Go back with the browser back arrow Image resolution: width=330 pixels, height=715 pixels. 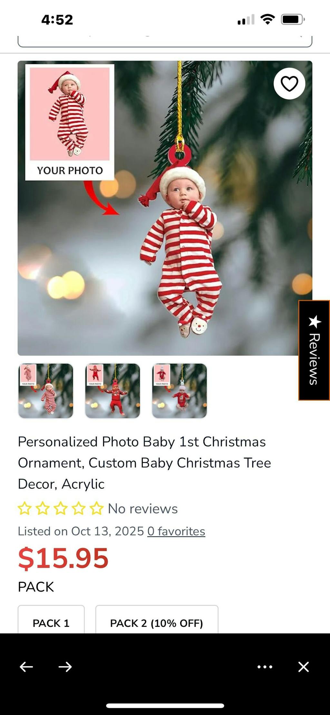click(26, 667)
